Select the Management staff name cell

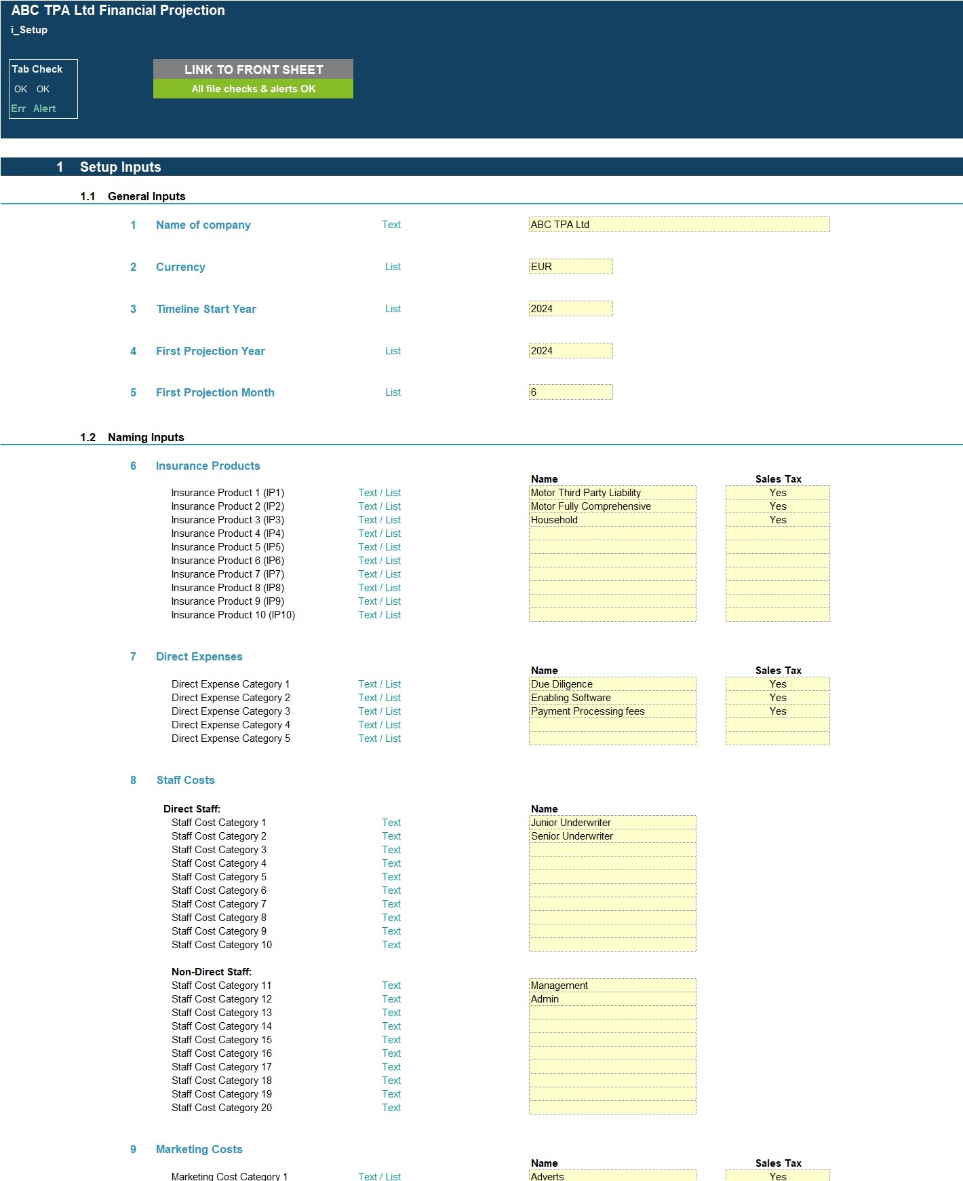pos(612,986)
